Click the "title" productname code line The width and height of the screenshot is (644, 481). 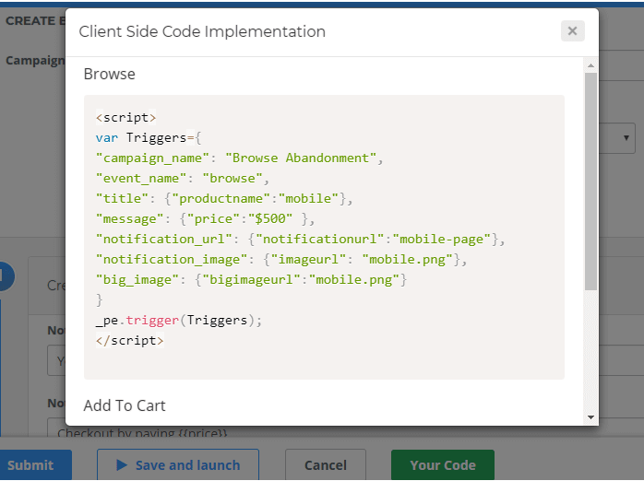224,198
